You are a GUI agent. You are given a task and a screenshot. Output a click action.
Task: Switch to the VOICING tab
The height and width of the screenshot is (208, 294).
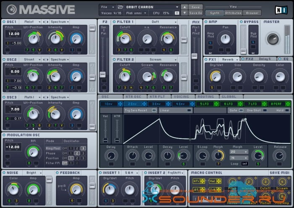pyautogui.click(x=183, y=97)
